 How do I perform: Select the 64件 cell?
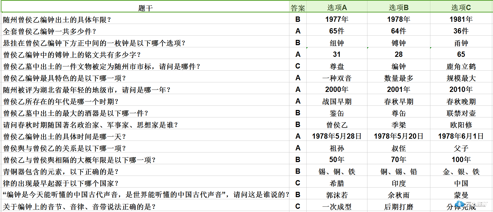click(398, 31)
